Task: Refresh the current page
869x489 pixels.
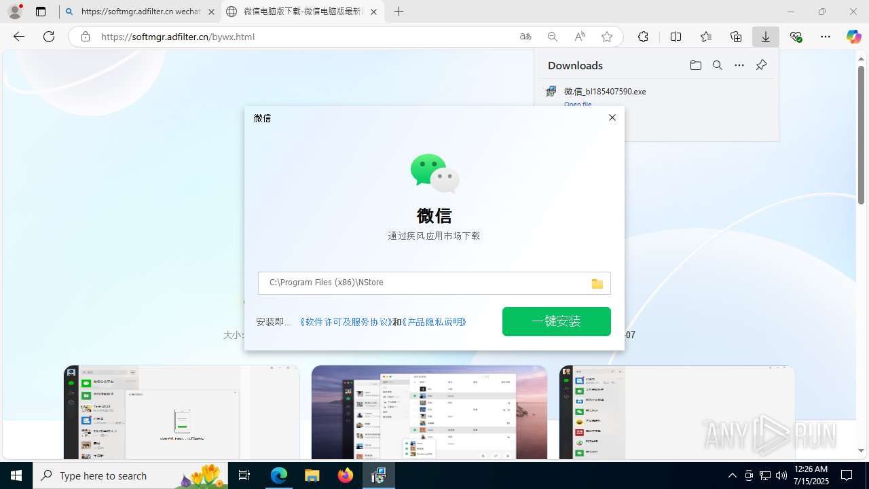Action: coord(49,37)
